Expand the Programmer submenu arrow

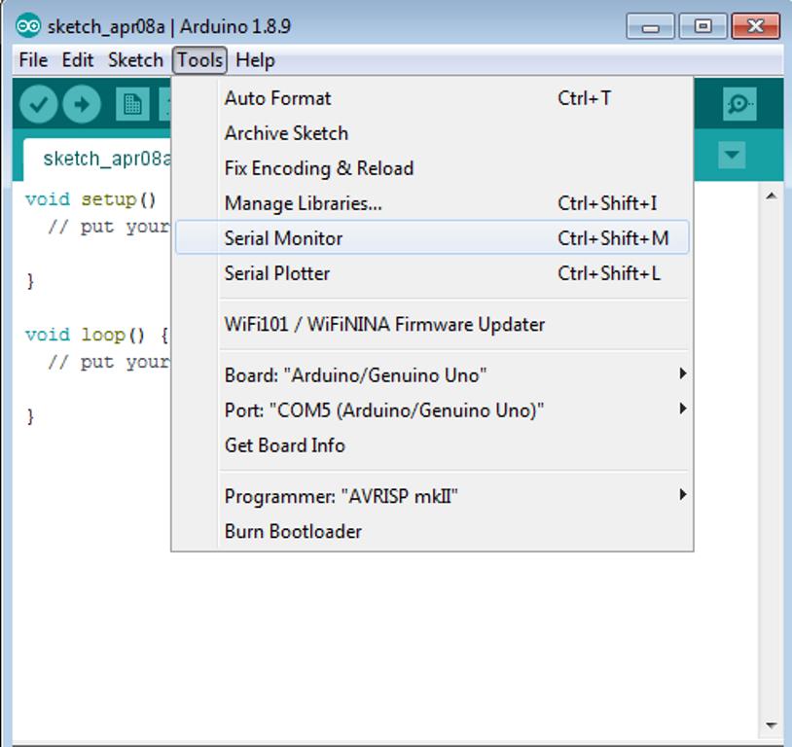pos(682,494)
